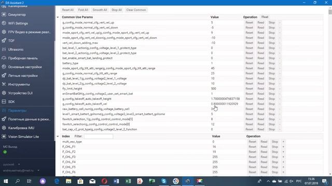The image size is (332, 186).
Task: Stop the F_CHL_F5 parameter
Action: pyautogui.click(x=275, y=167)
